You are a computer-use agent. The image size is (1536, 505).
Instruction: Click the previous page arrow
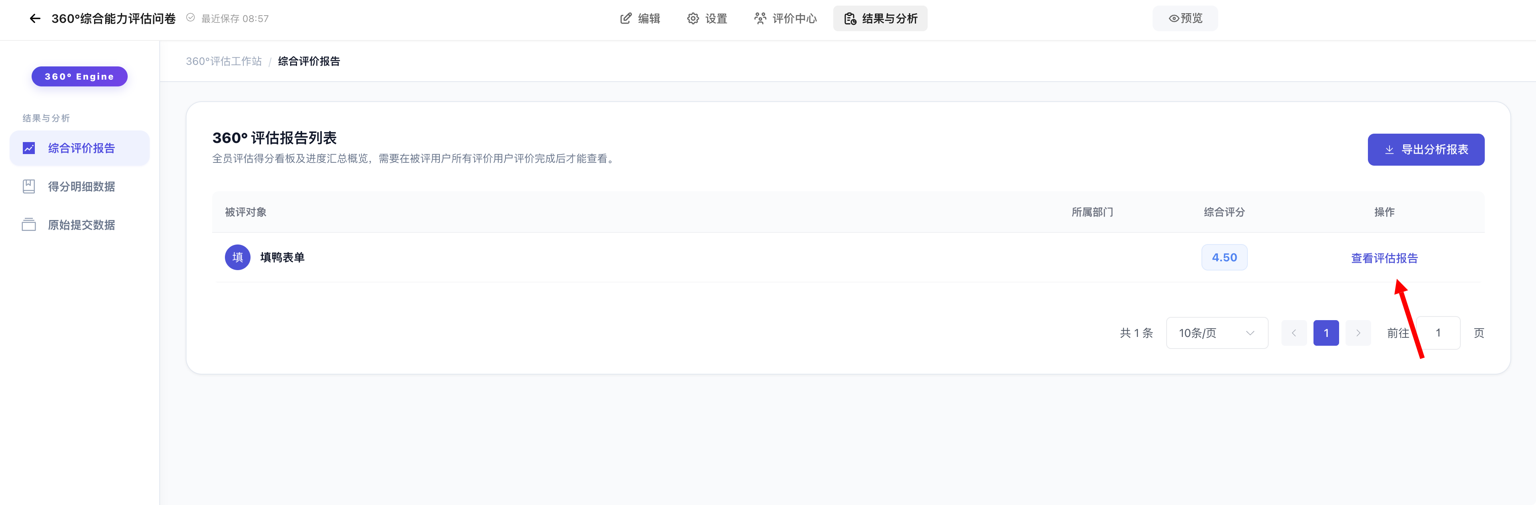point(1293,333)
